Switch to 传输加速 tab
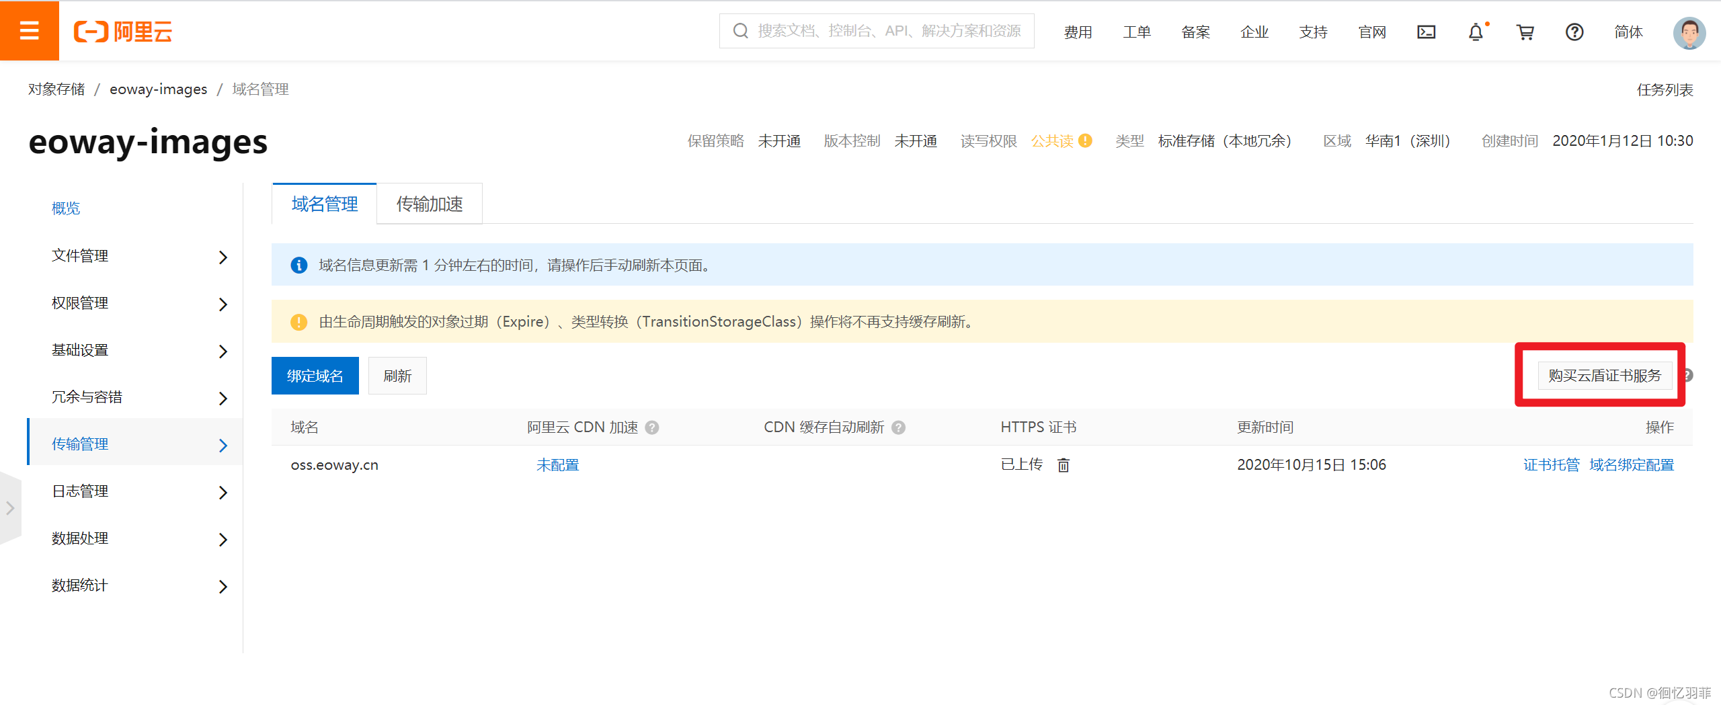1721x705 pixels. [x=430, y=204]
